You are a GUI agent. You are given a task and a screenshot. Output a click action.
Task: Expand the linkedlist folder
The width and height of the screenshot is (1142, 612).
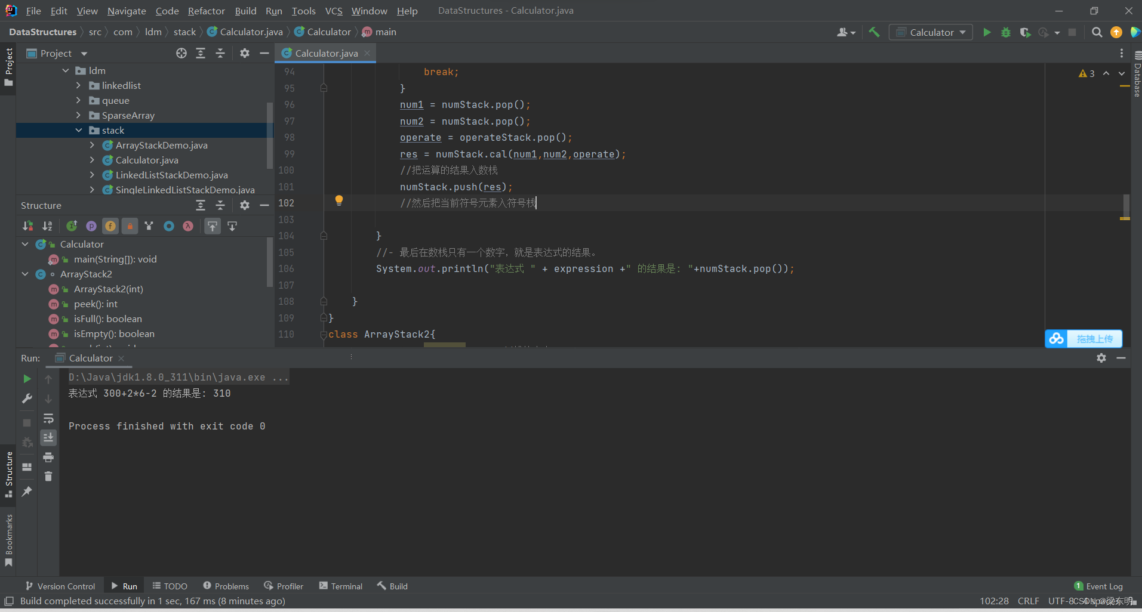pos(78,85)
